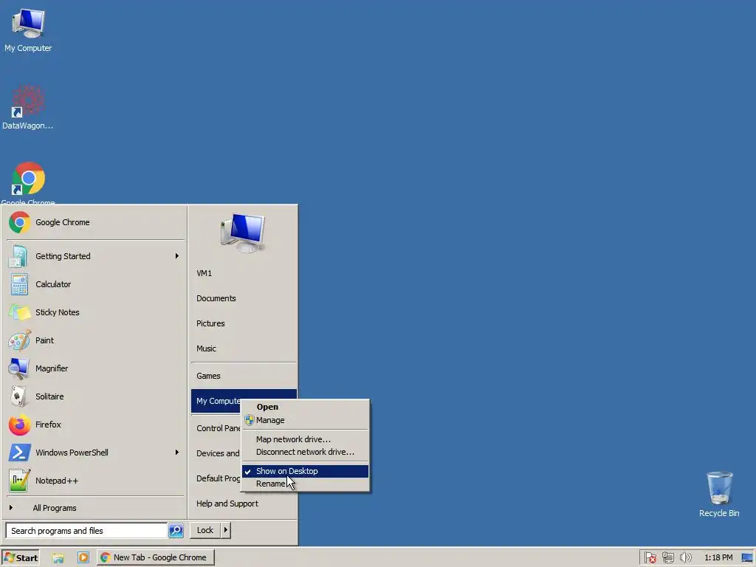Open Windows PowerShell from Start menu
The width and height of the screenshot is (756, 567).
(x=95, y=453)
